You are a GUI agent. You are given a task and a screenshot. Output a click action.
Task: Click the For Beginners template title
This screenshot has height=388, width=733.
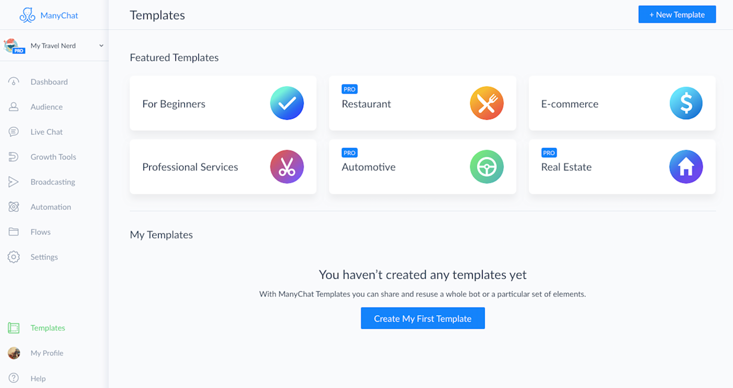pos(174,104)
